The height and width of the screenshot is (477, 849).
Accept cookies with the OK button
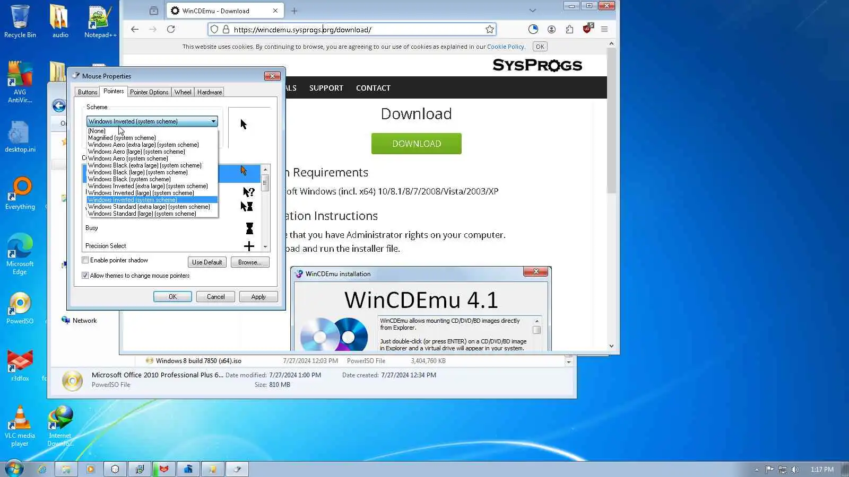[x=540, y=47]
